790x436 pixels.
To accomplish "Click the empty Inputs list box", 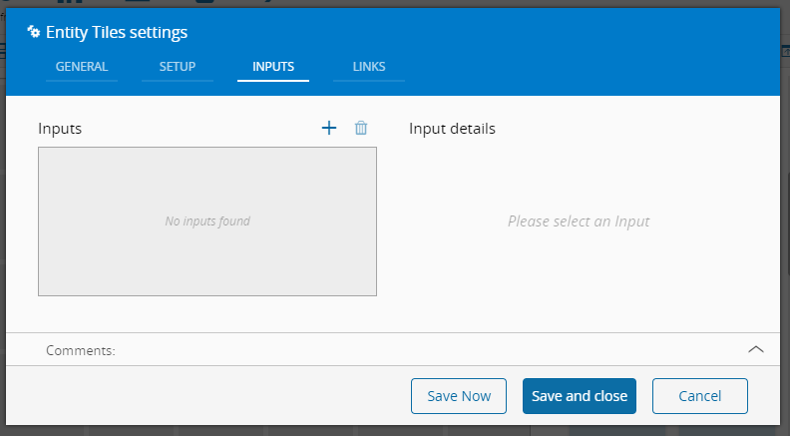I will coord(207,221).
